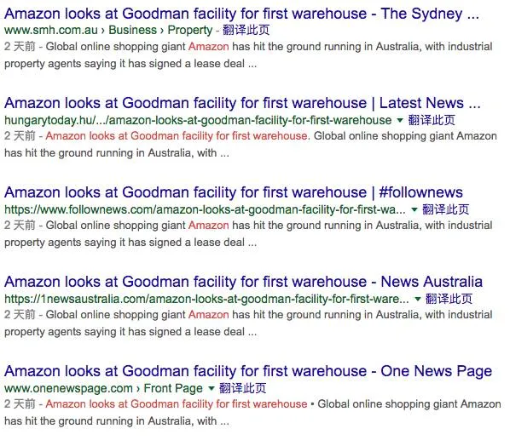The height and width of the screenshot is (446, 510).
Task: Open the One News Page result title
Action: tap(248, 371)
